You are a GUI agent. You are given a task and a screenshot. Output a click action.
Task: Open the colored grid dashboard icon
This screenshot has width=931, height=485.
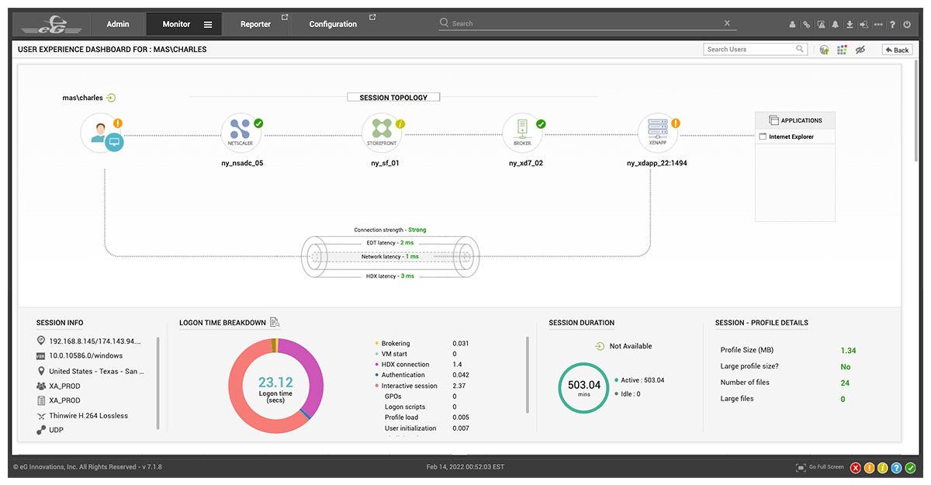pyautogui.click(x=842, y=50)
